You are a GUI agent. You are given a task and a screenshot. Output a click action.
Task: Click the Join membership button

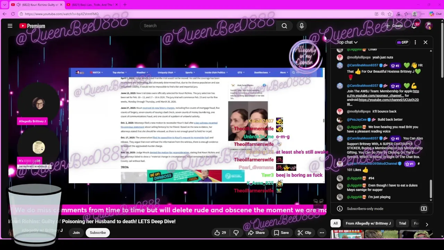tap(76, 233)
